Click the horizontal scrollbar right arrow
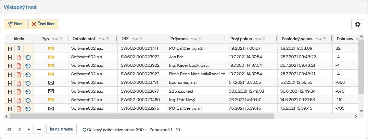 coord(356,116)
